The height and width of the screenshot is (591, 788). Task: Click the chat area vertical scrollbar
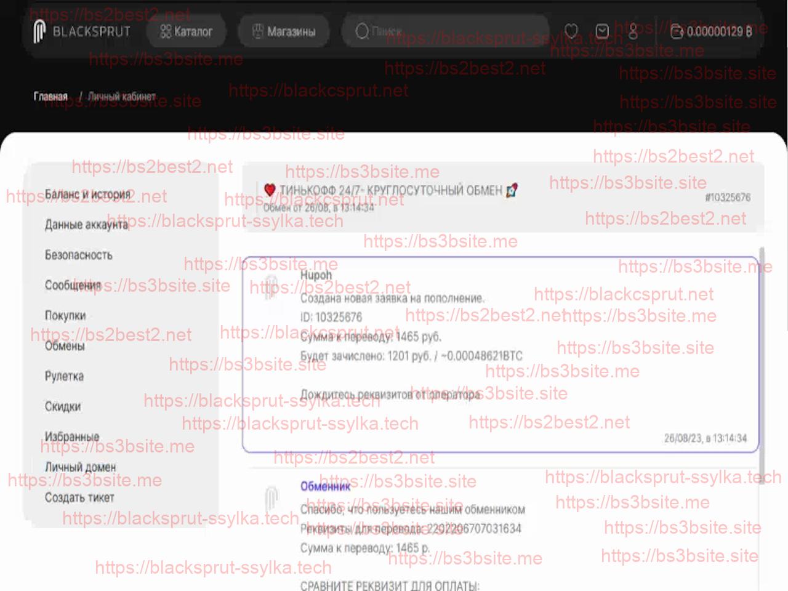pyautogui.click(x=762, y=366)
